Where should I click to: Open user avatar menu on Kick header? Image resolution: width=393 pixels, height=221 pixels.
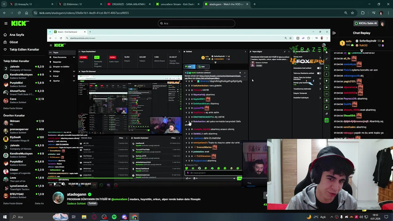pyautogui.click(x=383, y=23)
